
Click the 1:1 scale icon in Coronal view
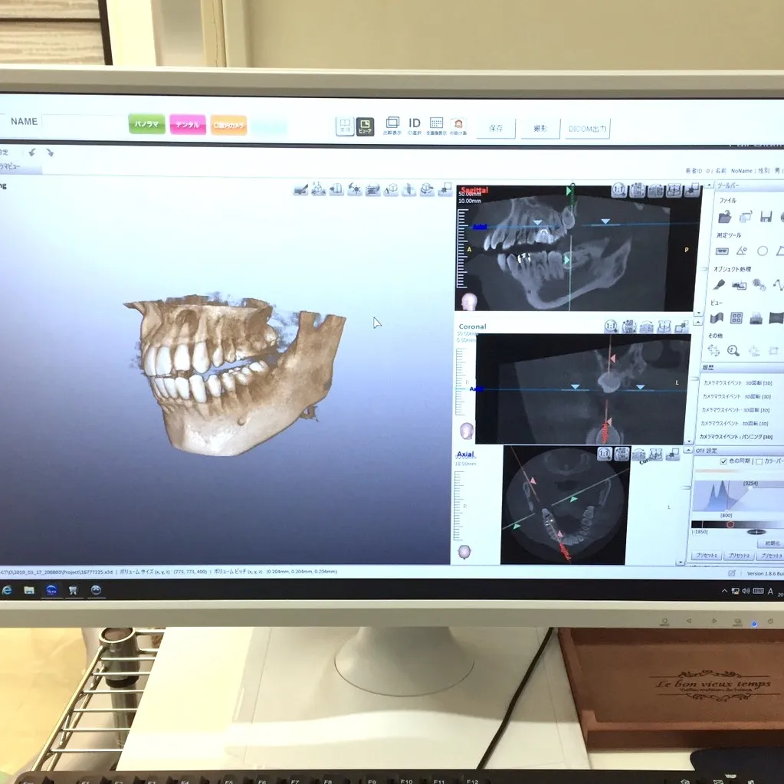click(x=611, y=326)
